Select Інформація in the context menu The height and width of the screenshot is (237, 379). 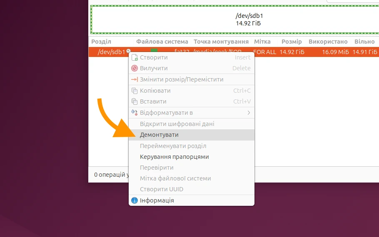click(x=192, y=200)
